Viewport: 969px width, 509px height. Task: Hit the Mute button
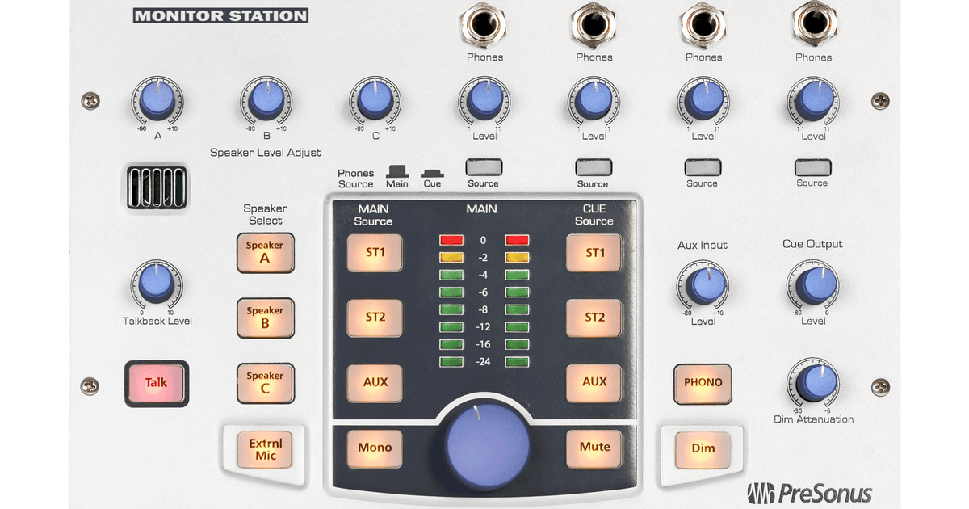[x=594, y=448]
